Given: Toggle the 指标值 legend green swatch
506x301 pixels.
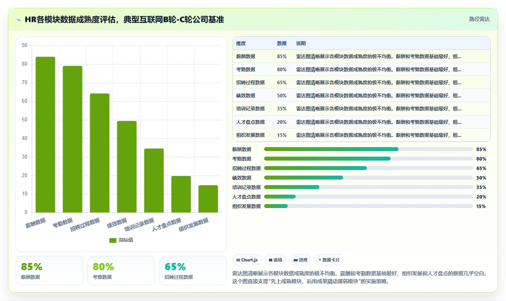Looking at the screenshot, I should click(113, 240).
